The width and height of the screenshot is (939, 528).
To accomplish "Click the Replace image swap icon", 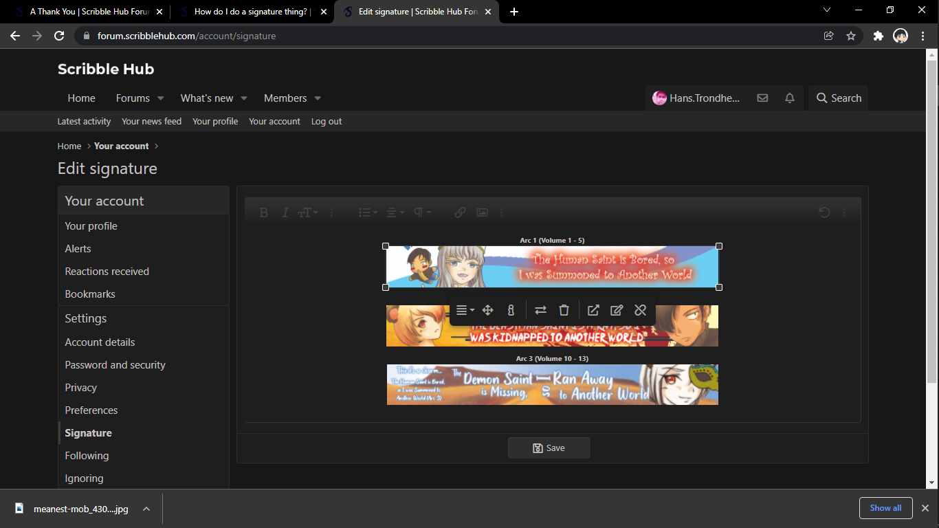I will coord(541,311).
